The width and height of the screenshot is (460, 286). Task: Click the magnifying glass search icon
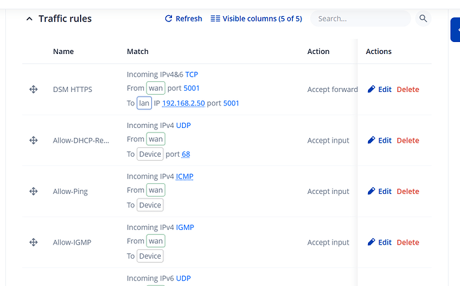[x=423, y=19]
